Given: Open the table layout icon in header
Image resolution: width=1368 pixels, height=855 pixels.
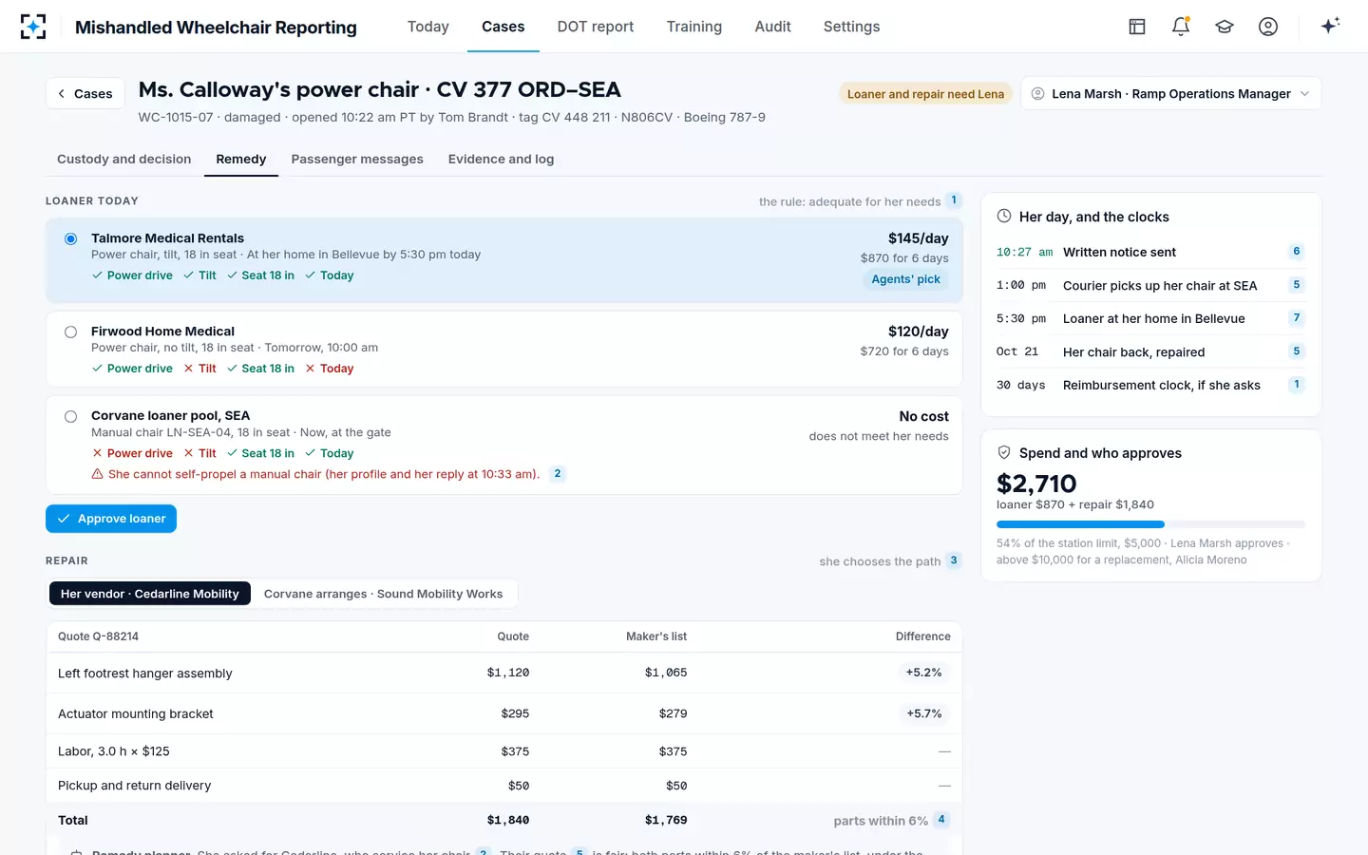Looking at the screenshot, I should coord(1137,27).
